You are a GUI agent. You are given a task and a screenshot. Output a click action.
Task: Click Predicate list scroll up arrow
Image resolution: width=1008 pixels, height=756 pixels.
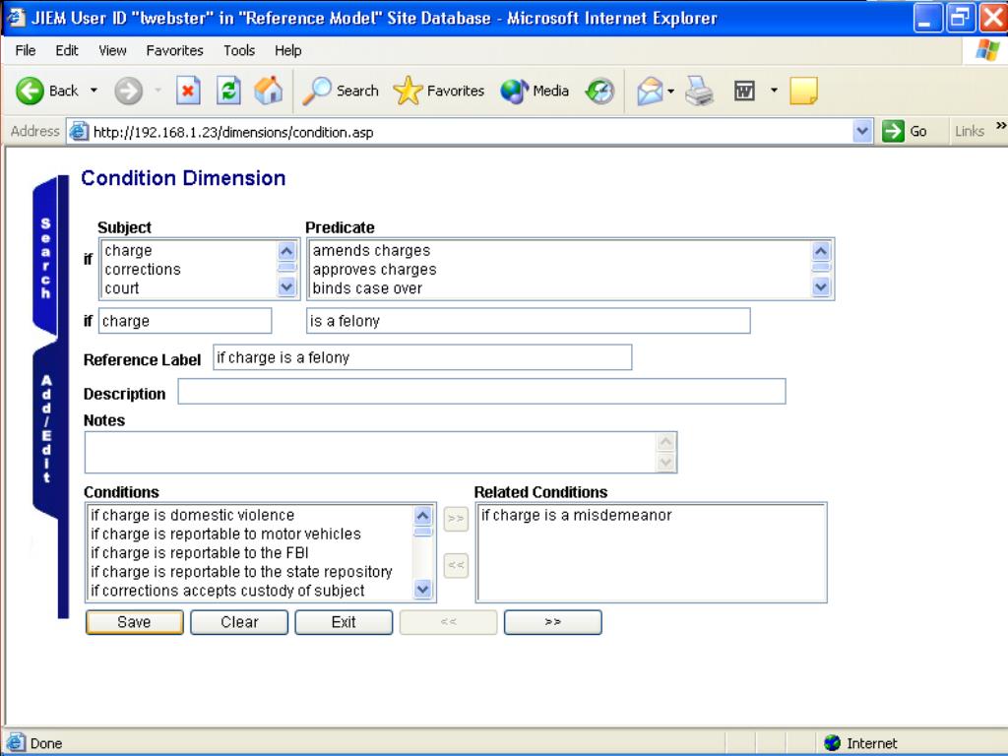(x=821, y=251)
